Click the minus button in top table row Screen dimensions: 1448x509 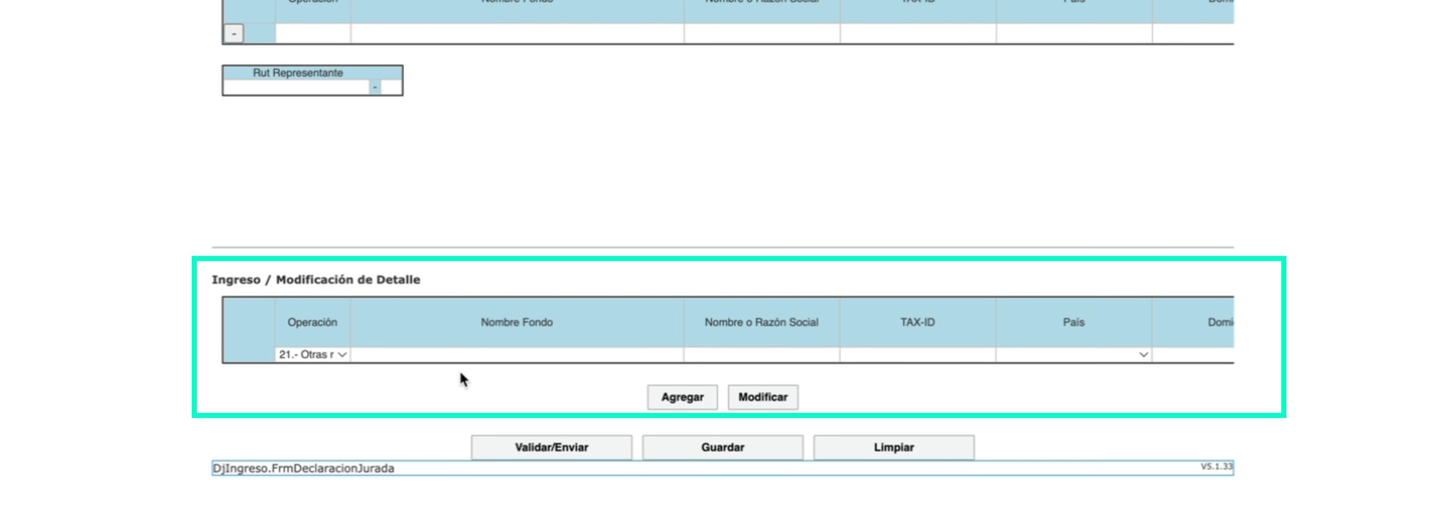(x=234, y=34)
